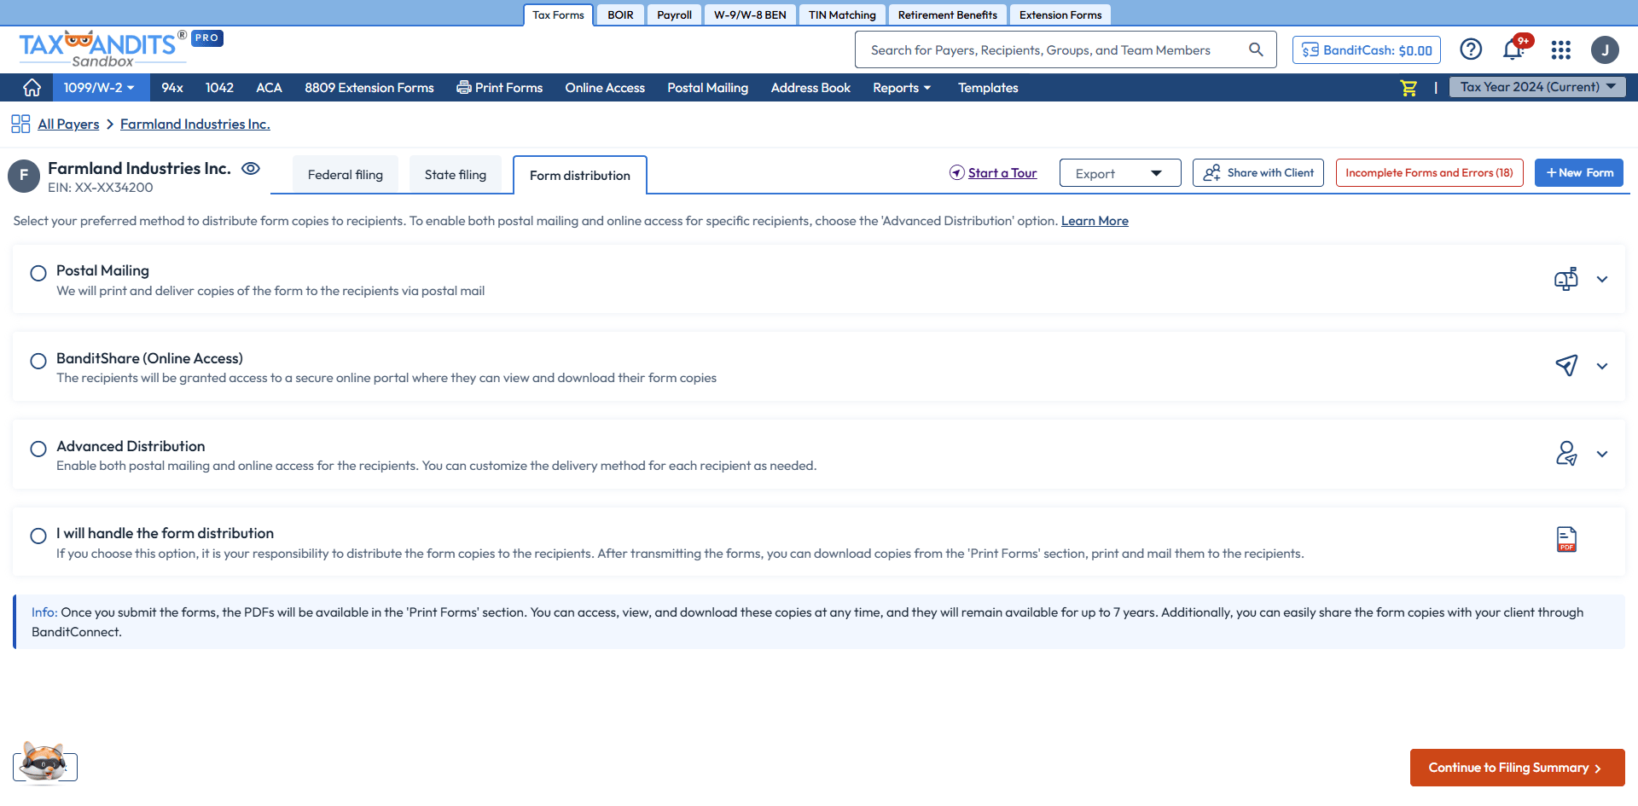Switch to the Federal filing tab

(x=346, y=175)
